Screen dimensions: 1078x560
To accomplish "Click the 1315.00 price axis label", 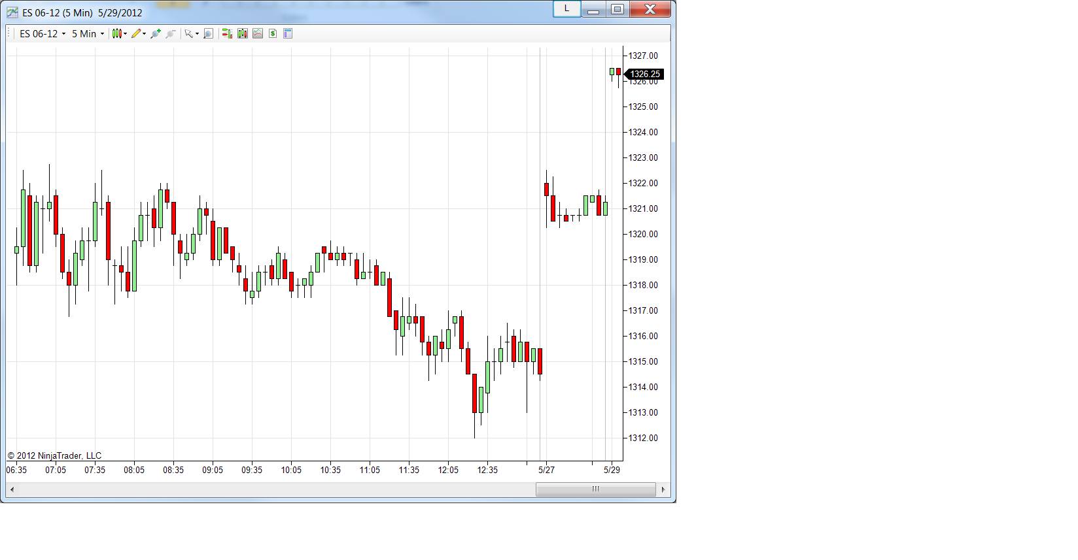I will (643, 362).
